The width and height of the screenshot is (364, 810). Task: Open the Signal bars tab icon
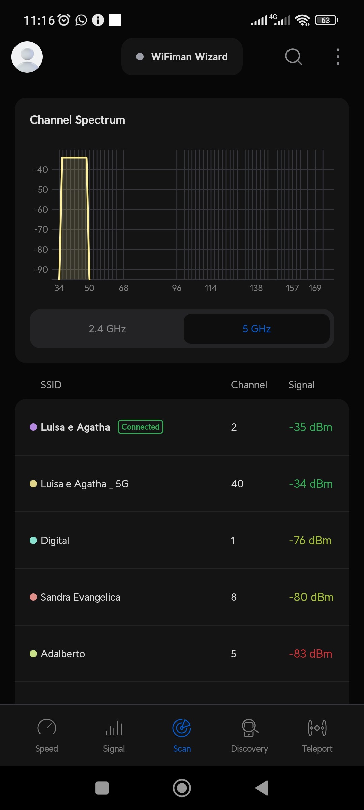(x=114, y=728)
